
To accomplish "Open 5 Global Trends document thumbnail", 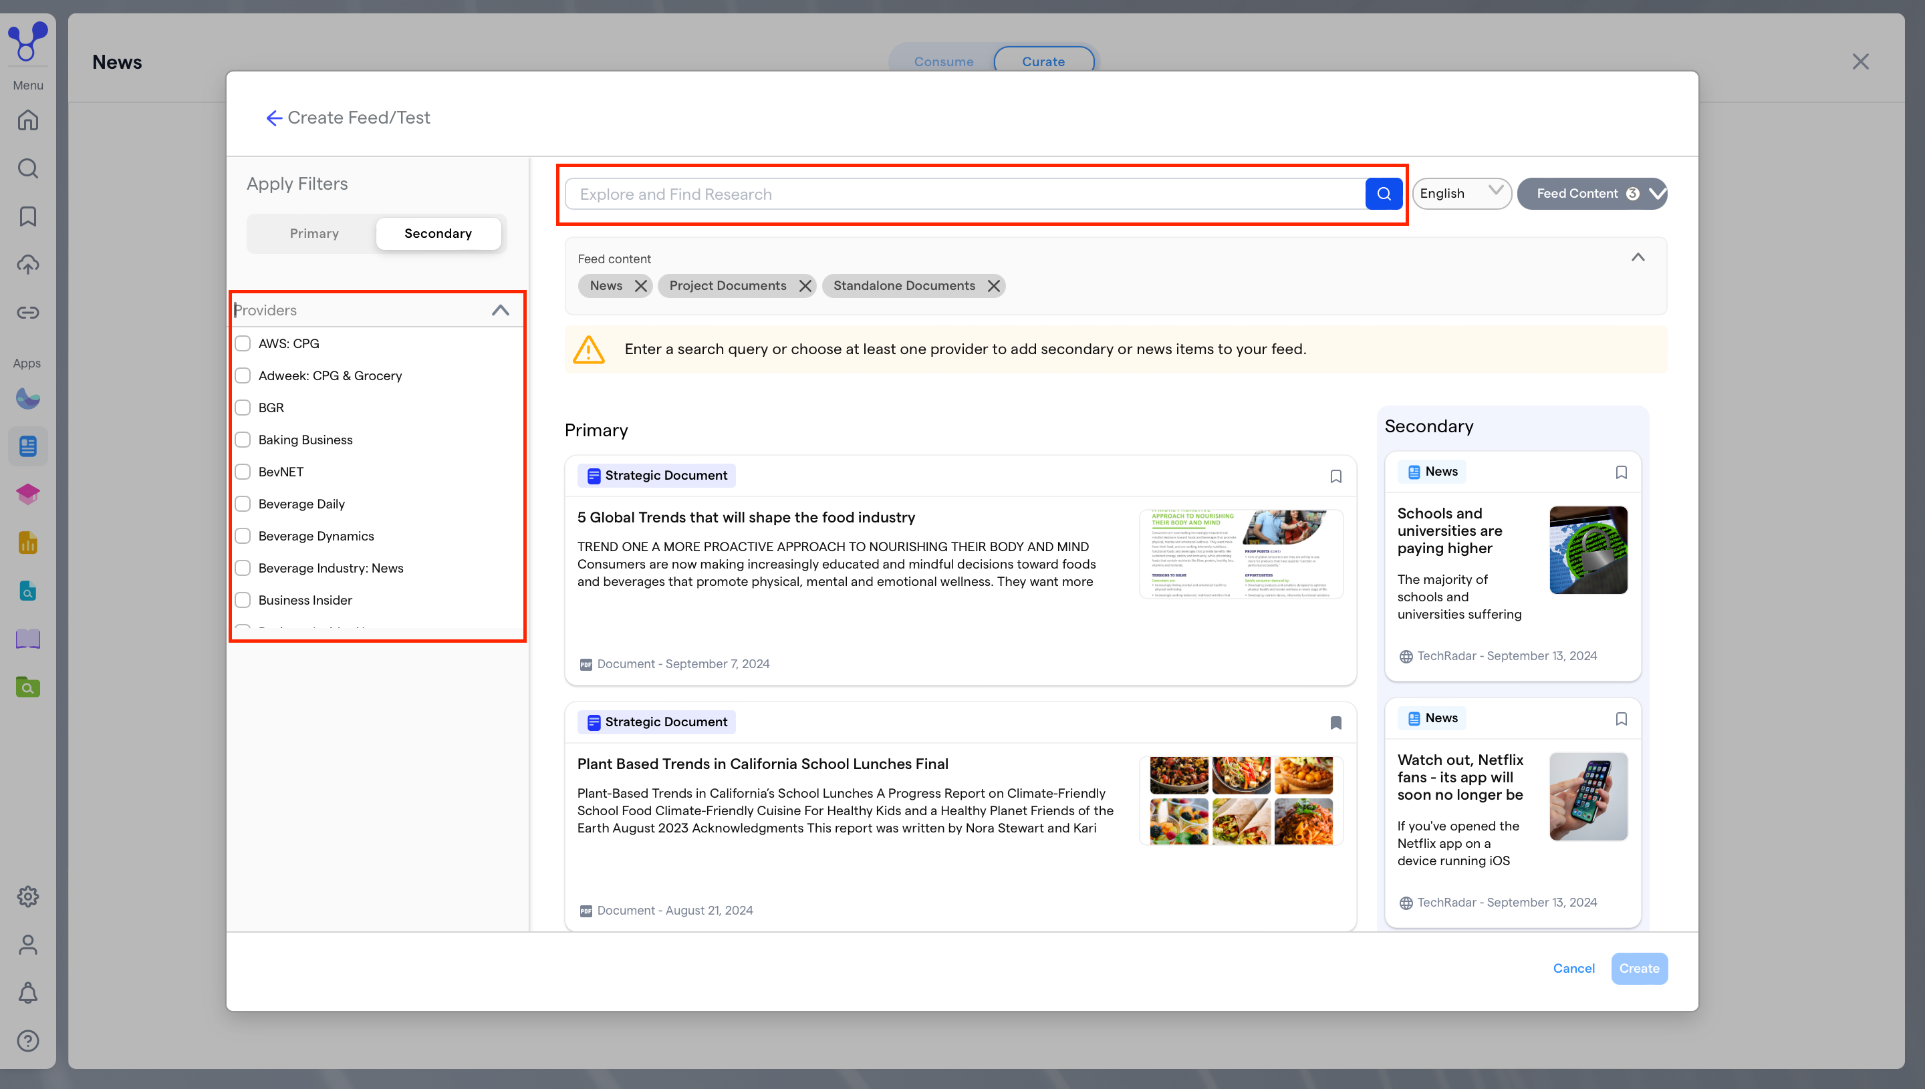I will [x=1241, y=555].
